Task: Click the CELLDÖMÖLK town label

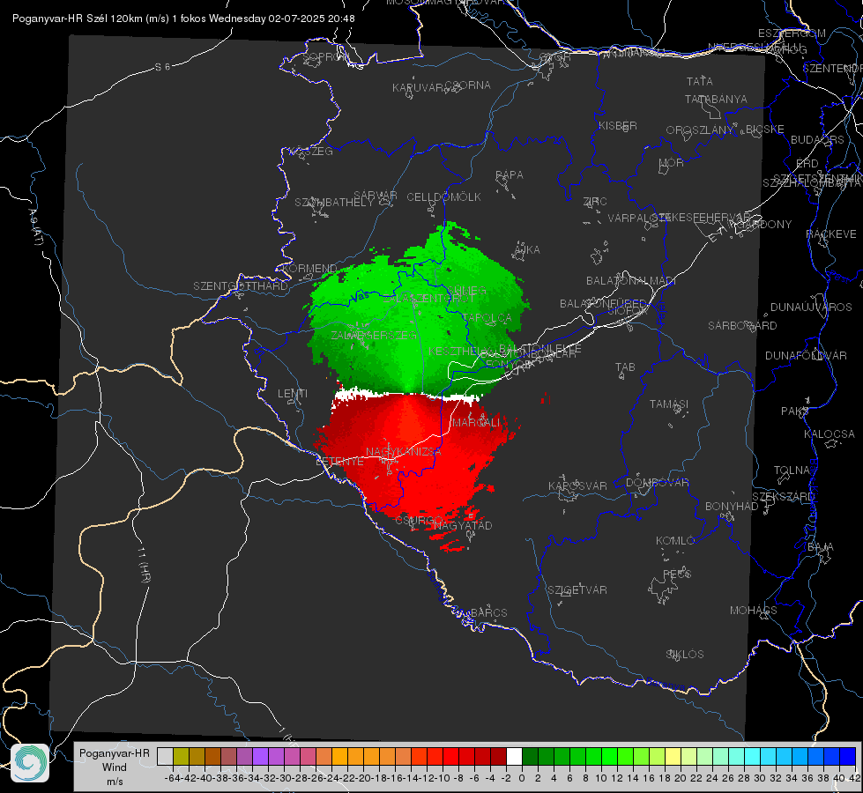Action: click(443, 197)
